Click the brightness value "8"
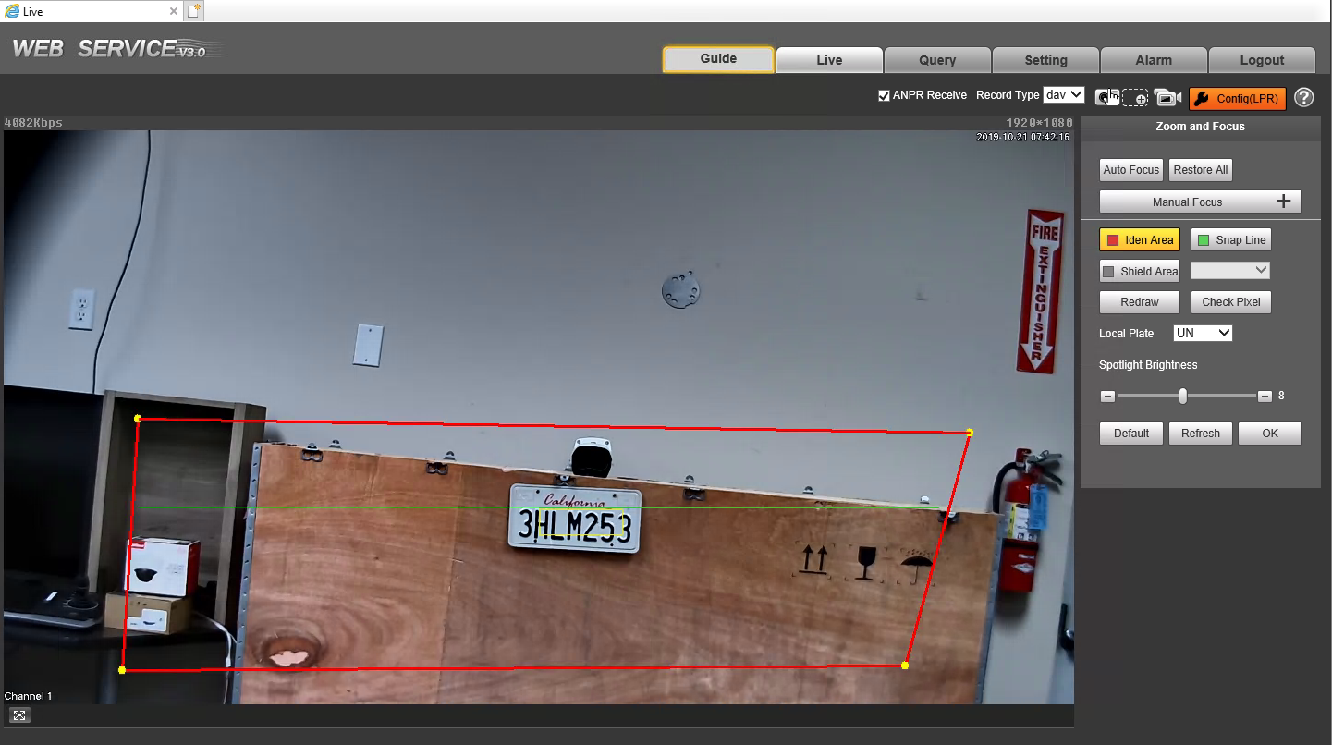1332x745 pixels. (1281, 396)
